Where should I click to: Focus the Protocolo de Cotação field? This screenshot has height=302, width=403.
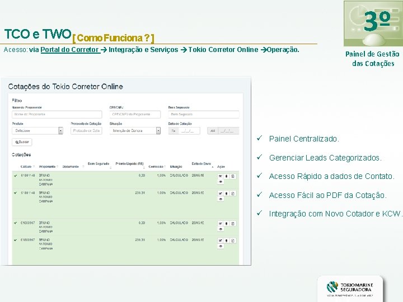click(86, 131)
